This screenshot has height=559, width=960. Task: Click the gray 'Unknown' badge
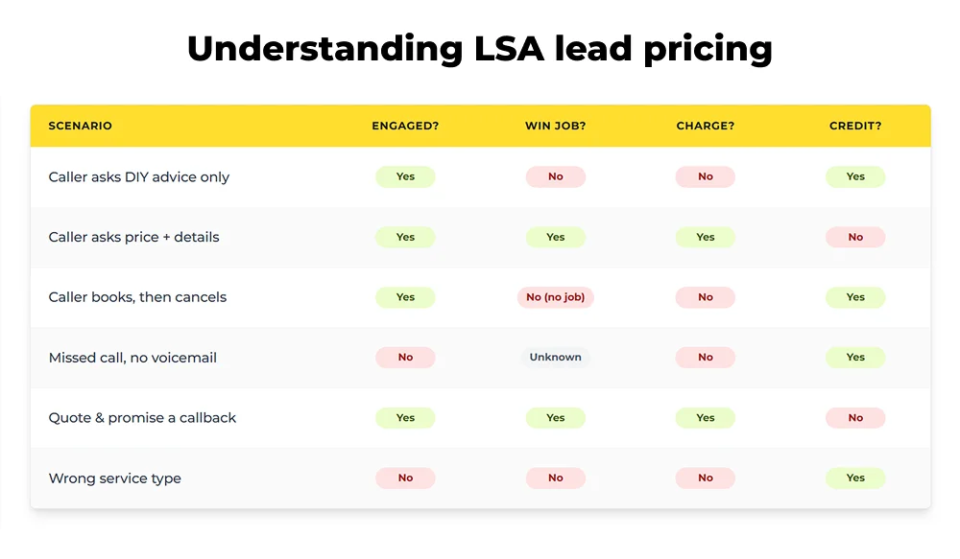click(555, 358)
